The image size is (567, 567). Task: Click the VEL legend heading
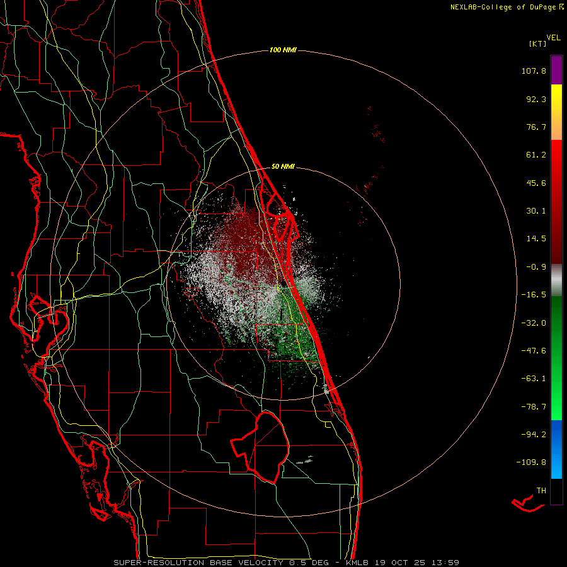(x=553, y=38)
